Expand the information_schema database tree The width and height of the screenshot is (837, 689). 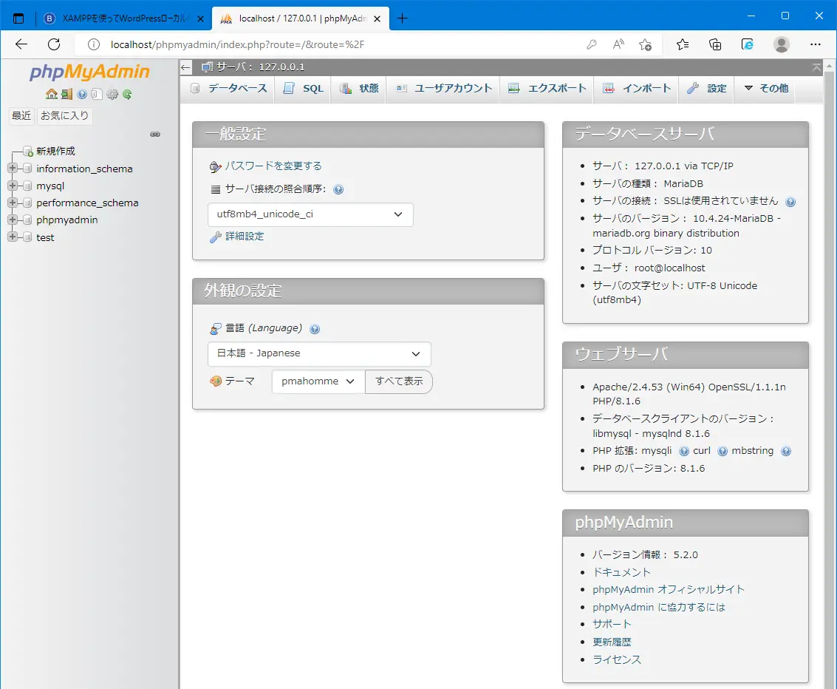[x=13, y=169]
